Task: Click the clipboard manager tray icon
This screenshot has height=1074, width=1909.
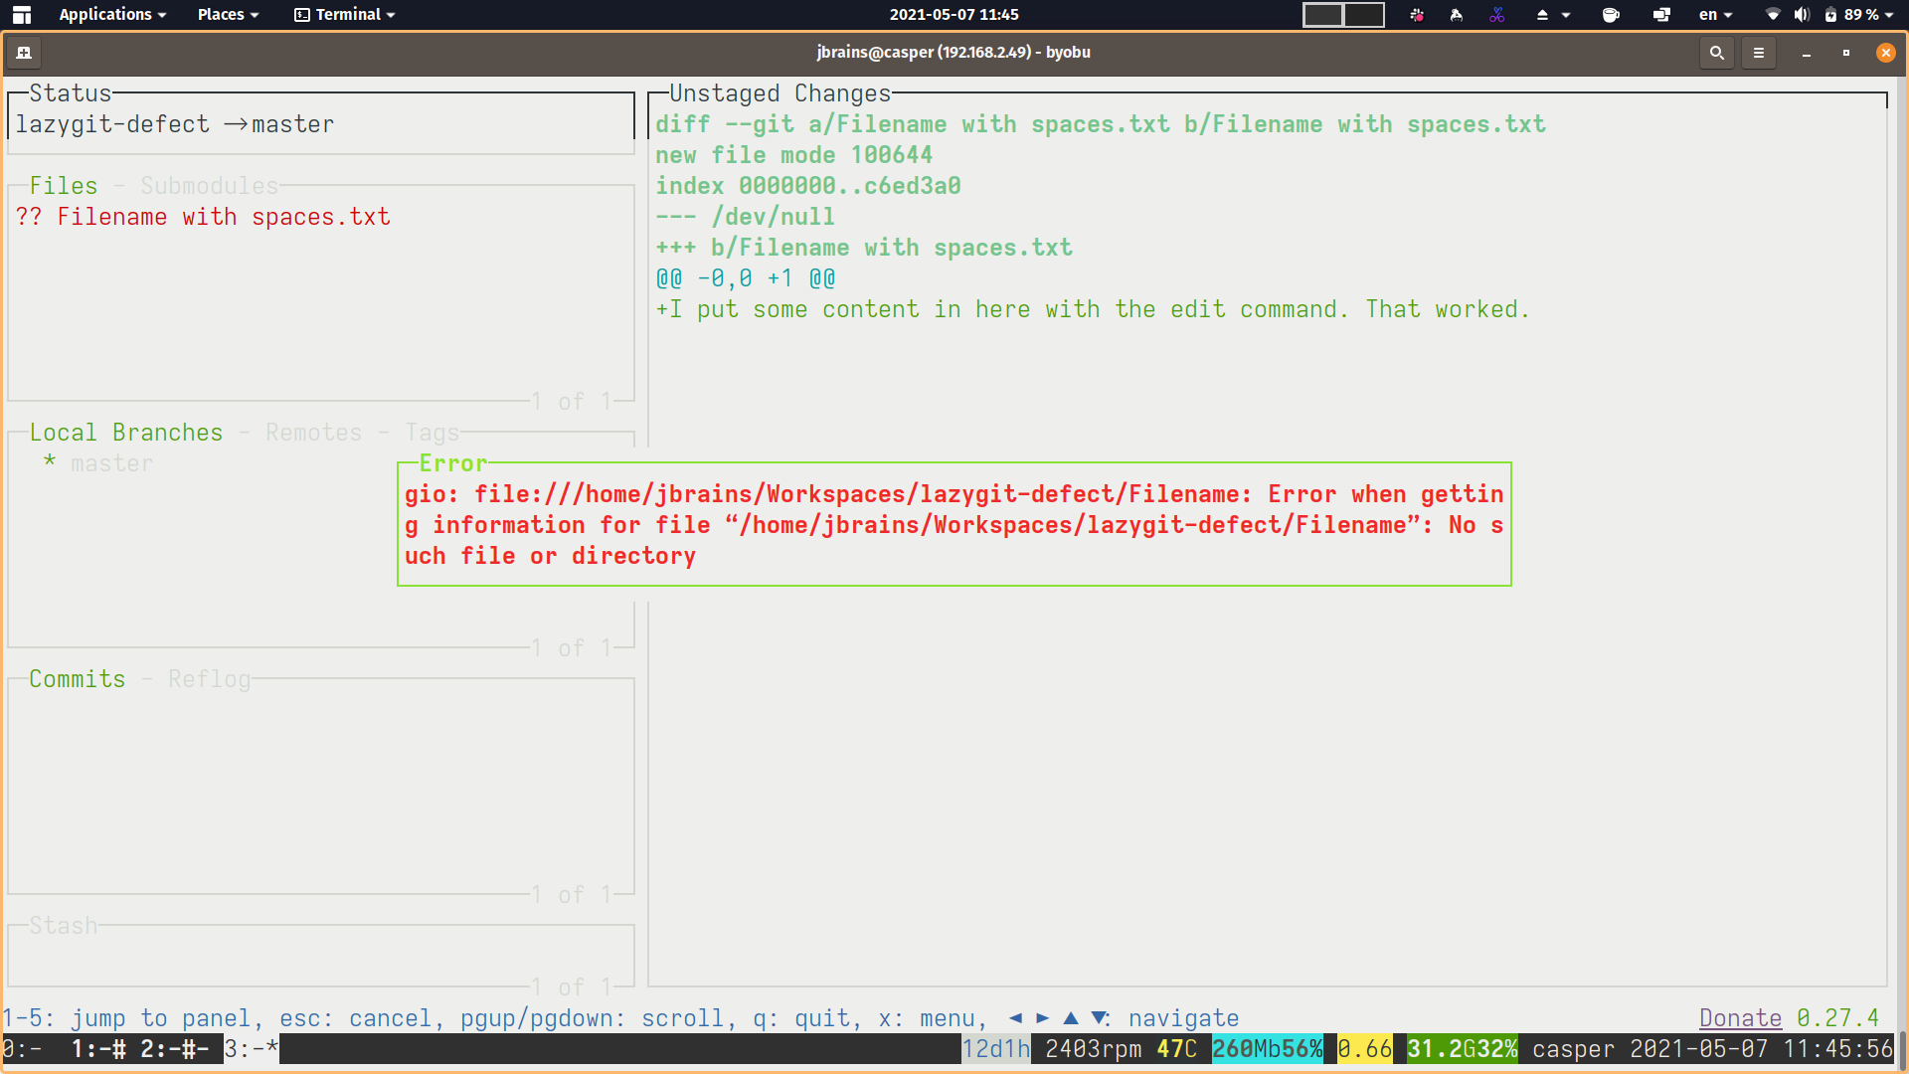Action: pos(1660,15)
